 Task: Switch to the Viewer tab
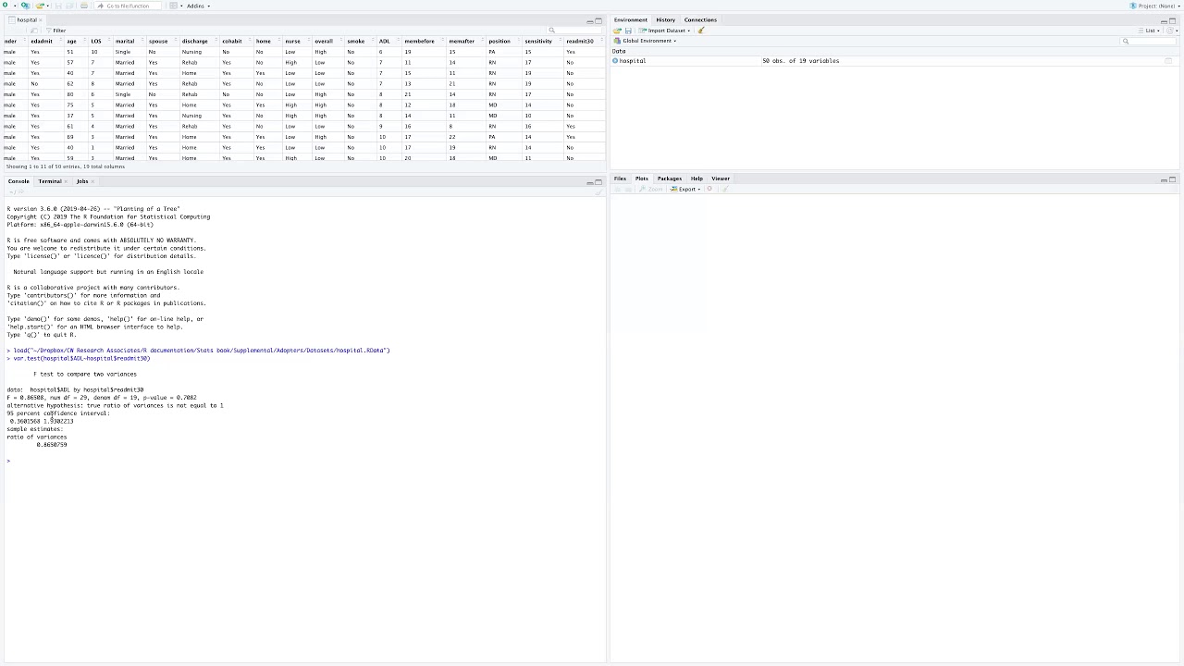[721, 179]
